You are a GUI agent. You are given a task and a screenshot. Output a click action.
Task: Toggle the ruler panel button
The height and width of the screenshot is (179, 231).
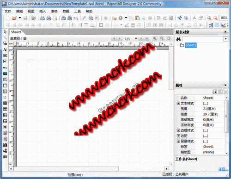click(x=223, y=25)
